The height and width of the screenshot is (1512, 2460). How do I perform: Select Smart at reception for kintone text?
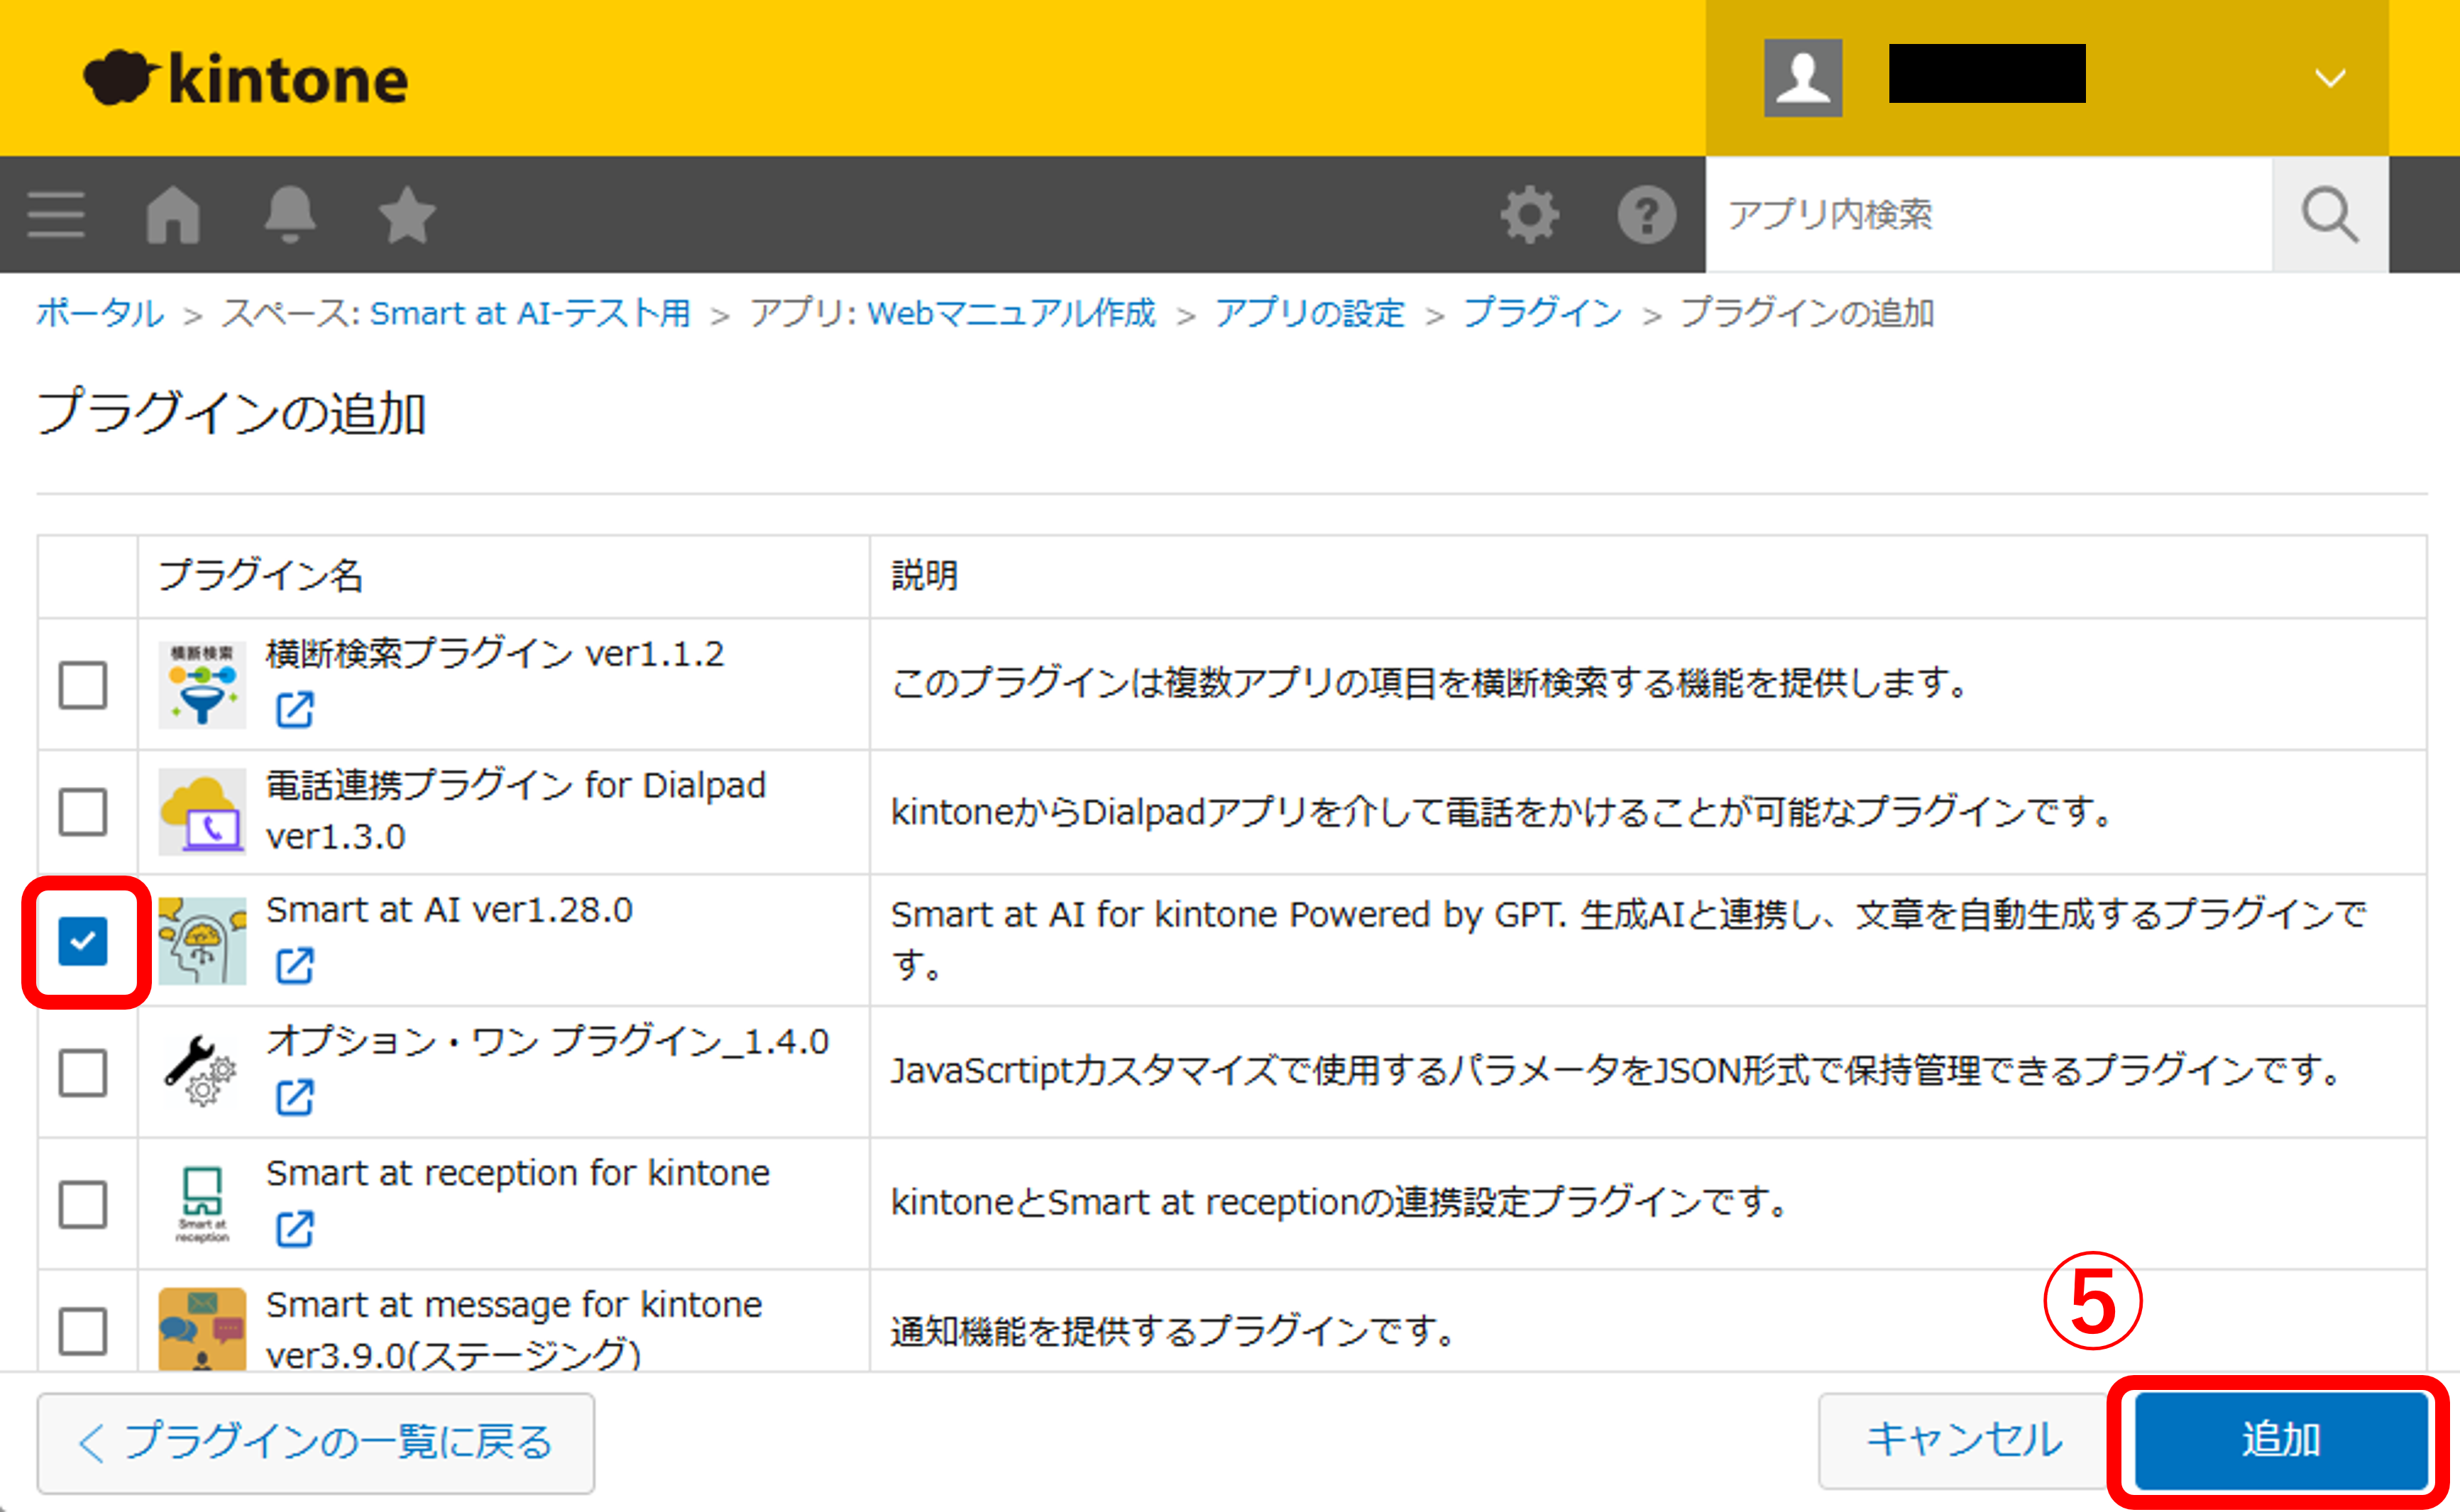click(518, 1173)
